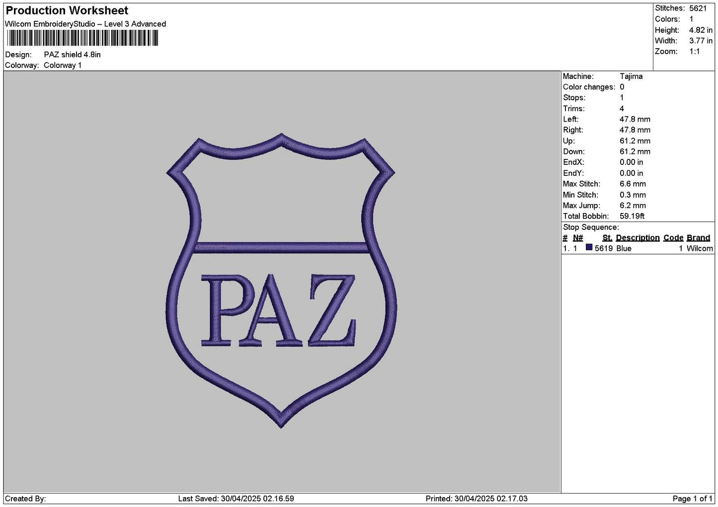Click the Up value 61.2 mm

coord(635,141)
